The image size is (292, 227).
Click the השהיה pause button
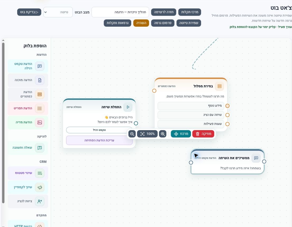141,23
